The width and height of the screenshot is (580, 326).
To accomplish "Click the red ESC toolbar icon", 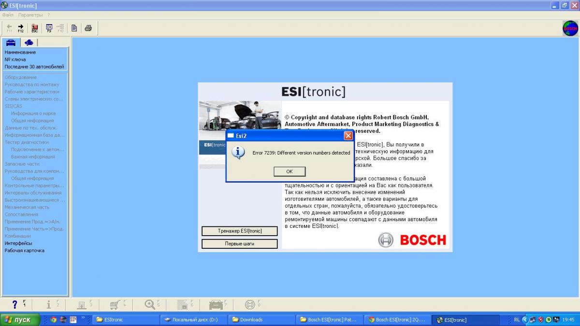I will tap(35, 28).
